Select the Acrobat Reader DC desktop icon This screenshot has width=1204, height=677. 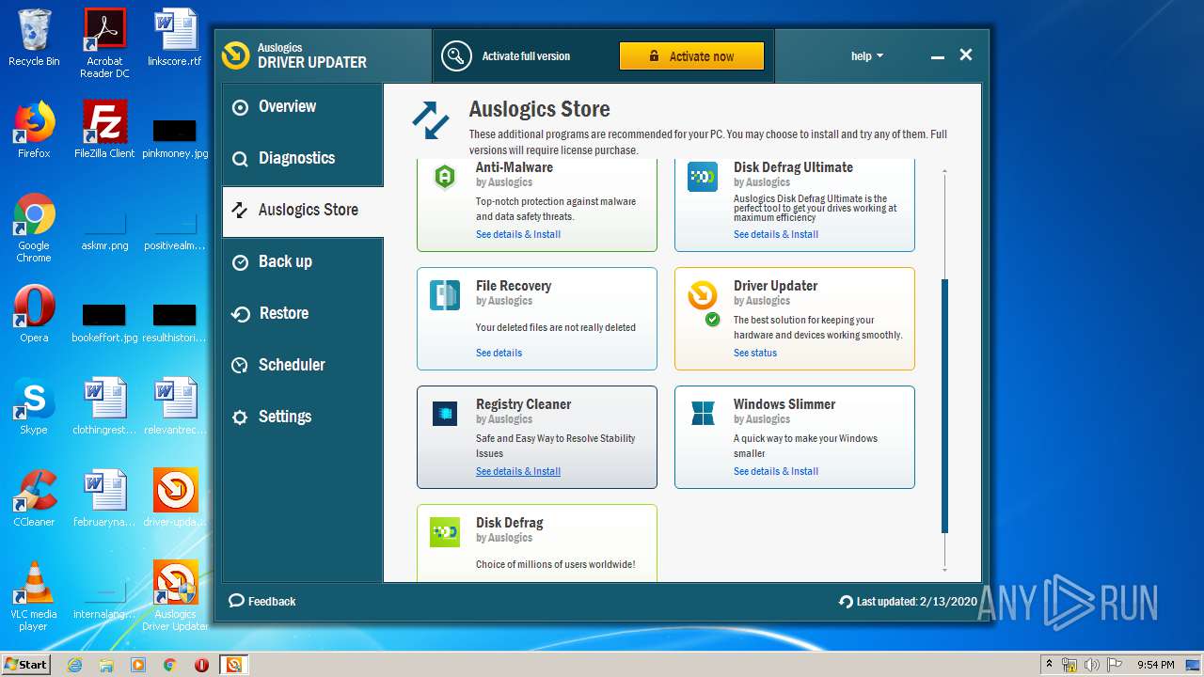click(x=104, y=42)
